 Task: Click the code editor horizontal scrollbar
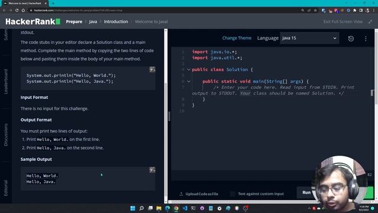pos(272,202)
